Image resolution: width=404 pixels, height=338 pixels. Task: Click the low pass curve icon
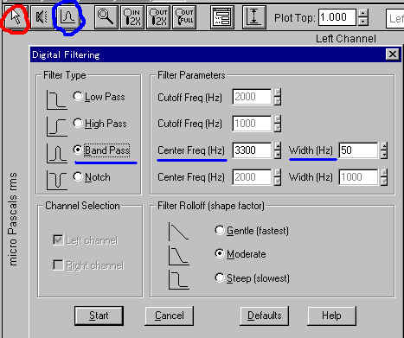57,100
